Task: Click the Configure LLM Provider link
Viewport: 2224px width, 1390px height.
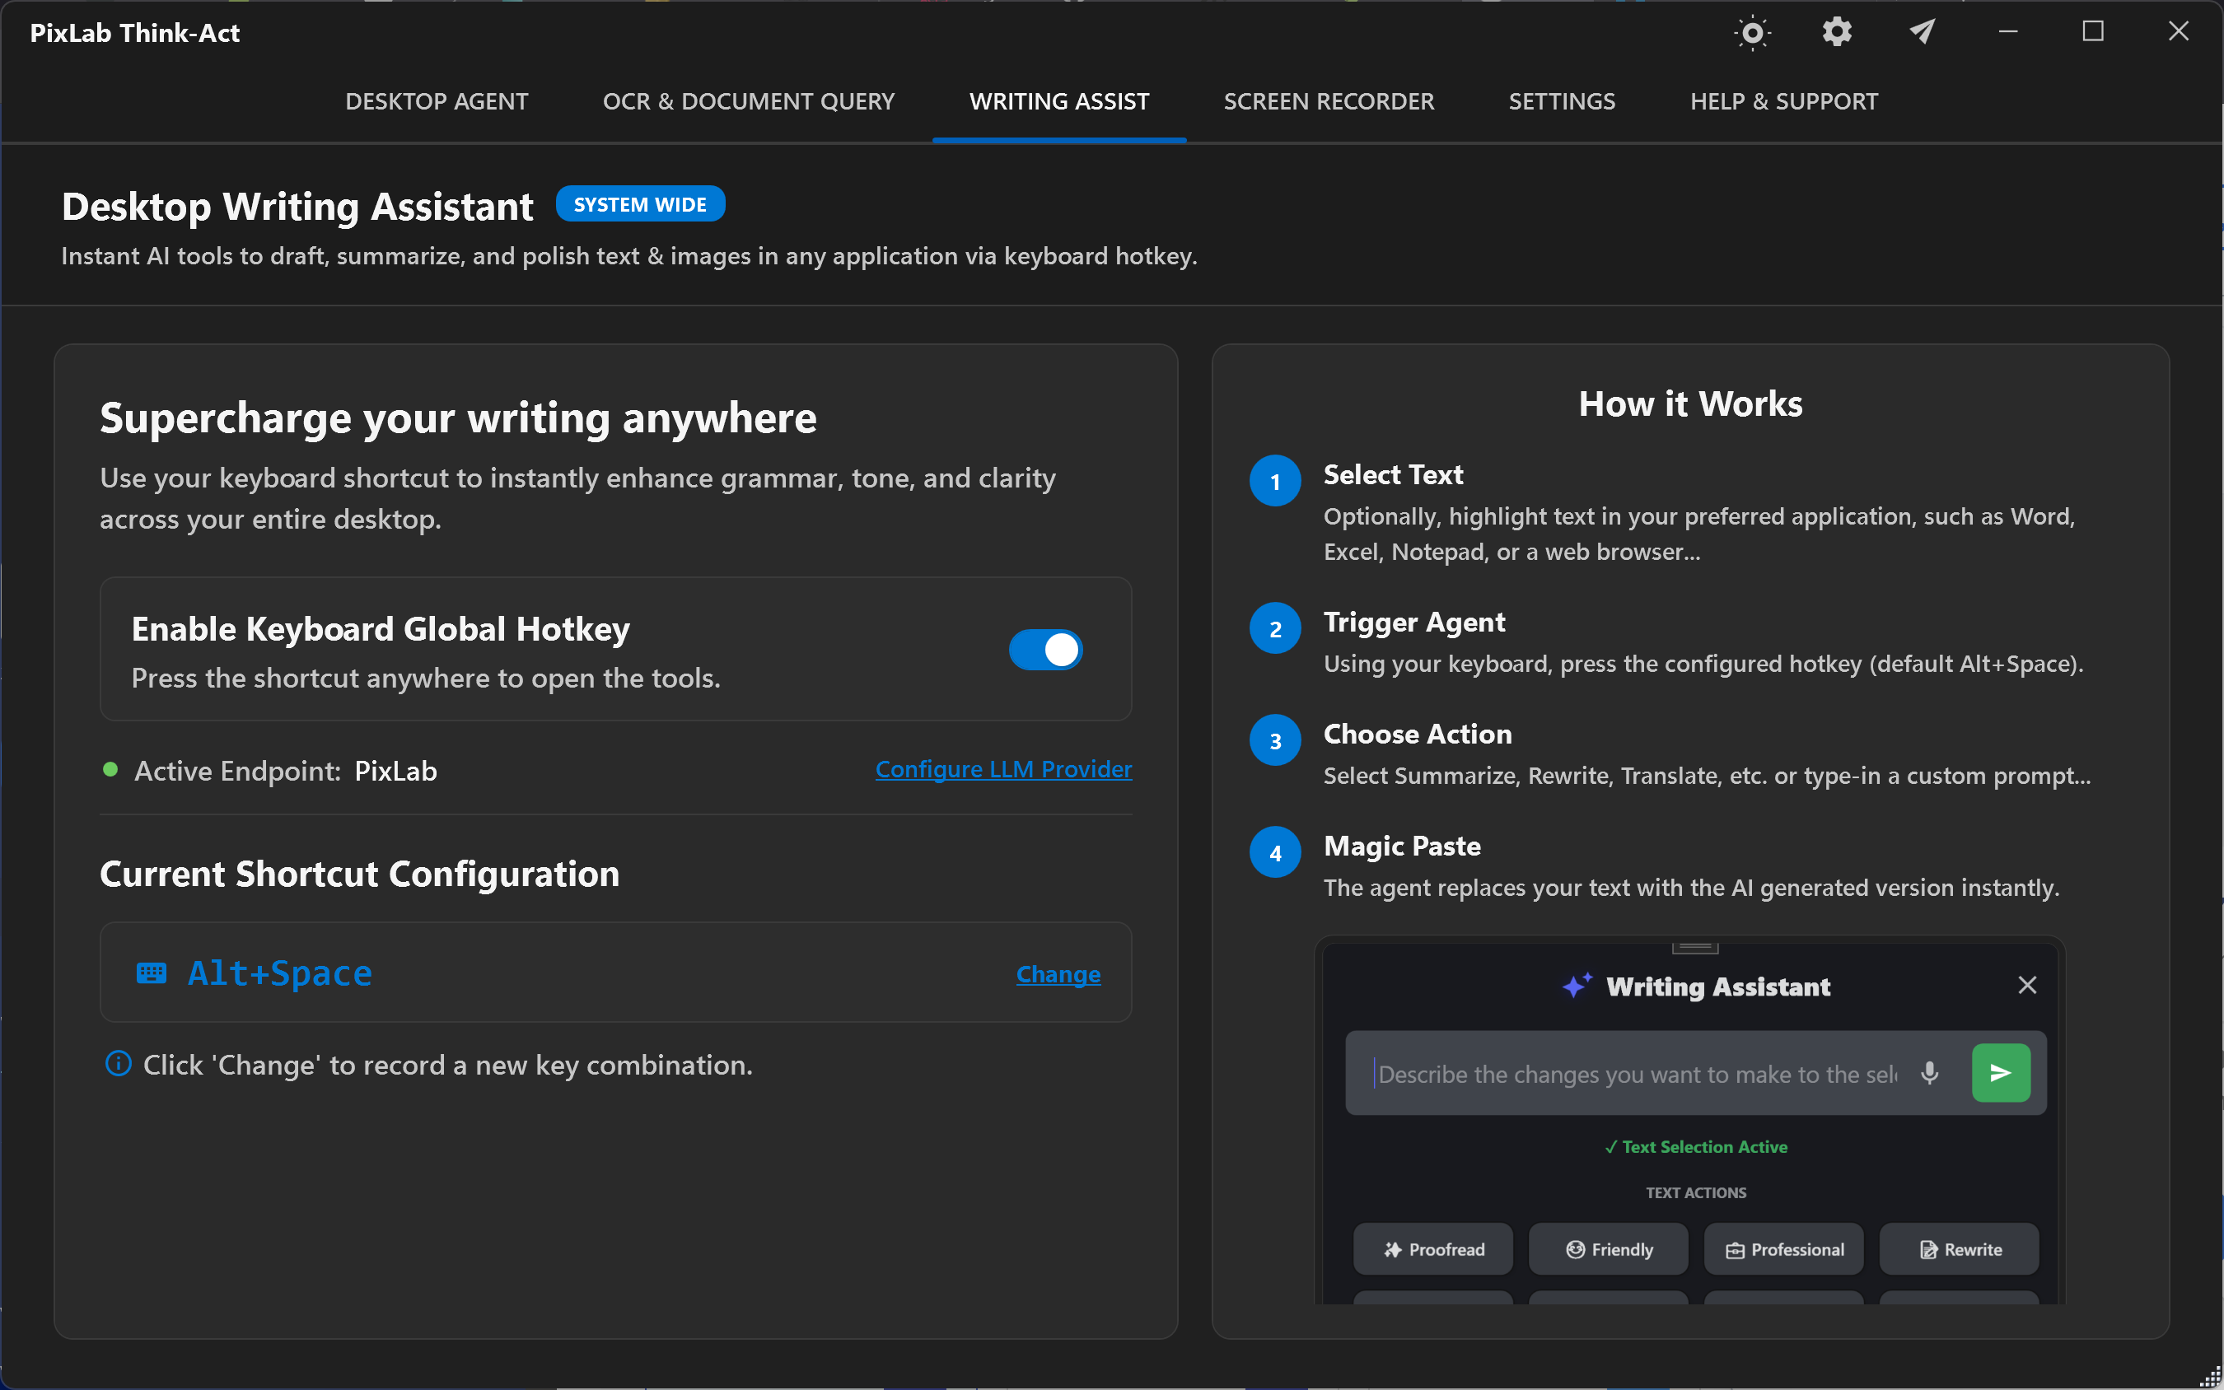Action: click(1003, 768)
